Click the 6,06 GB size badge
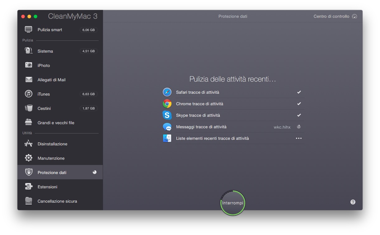Screen dimensions: 380x235 89,30
